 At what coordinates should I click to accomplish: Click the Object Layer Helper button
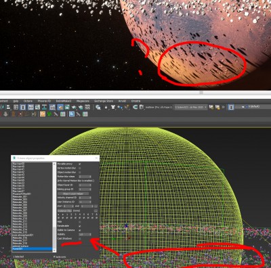click(x=73, y=194)
